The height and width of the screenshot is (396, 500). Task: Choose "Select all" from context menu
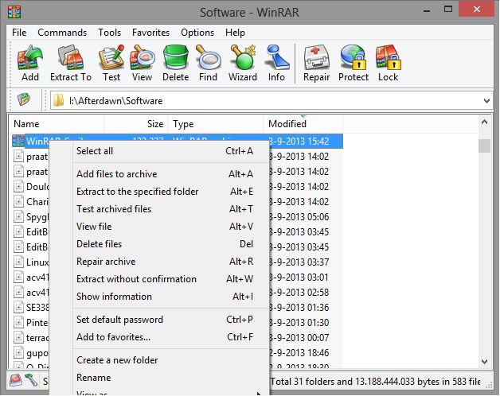tap(95, 151)
